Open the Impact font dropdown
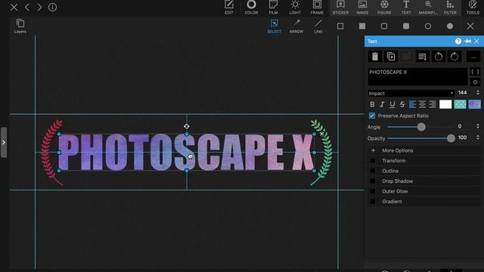The height and width of the screenshot is (272, 484). pyautogui.click(x=411, y=93)
